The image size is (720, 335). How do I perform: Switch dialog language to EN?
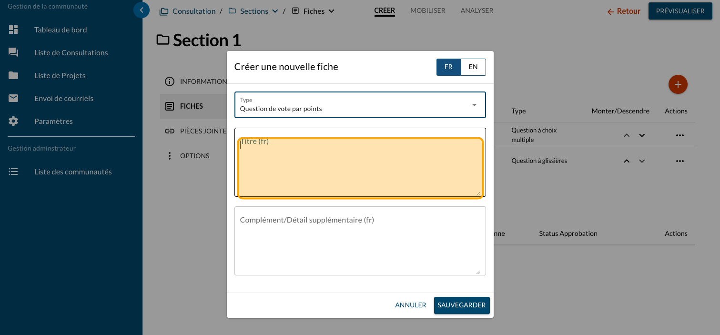click(x=473, y=67)
